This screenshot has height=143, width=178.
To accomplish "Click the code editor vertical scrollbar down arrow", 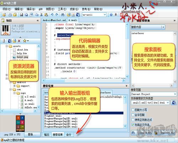I will pyautogui.click(x=127, y=76).
